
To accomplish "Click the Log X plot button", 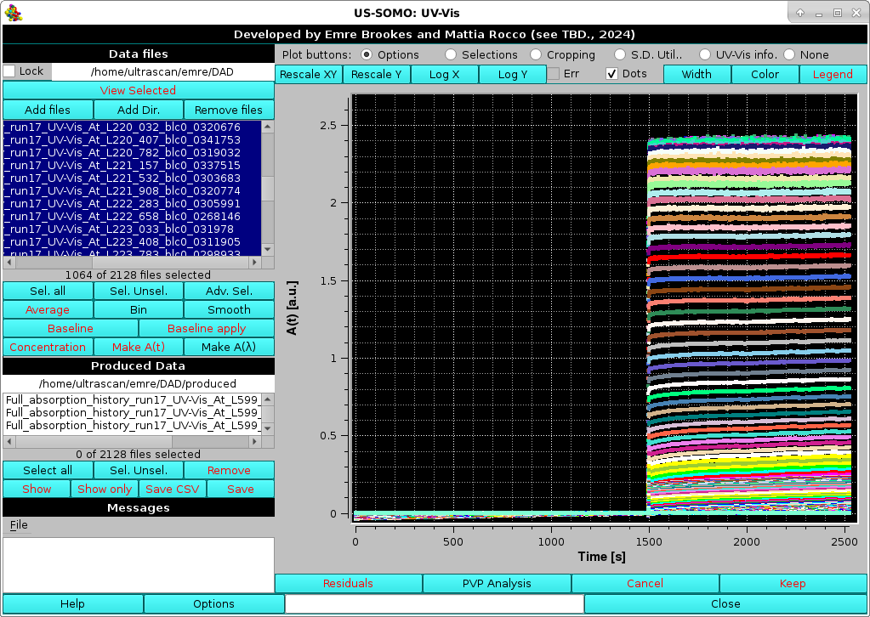I will pos(444,74).
